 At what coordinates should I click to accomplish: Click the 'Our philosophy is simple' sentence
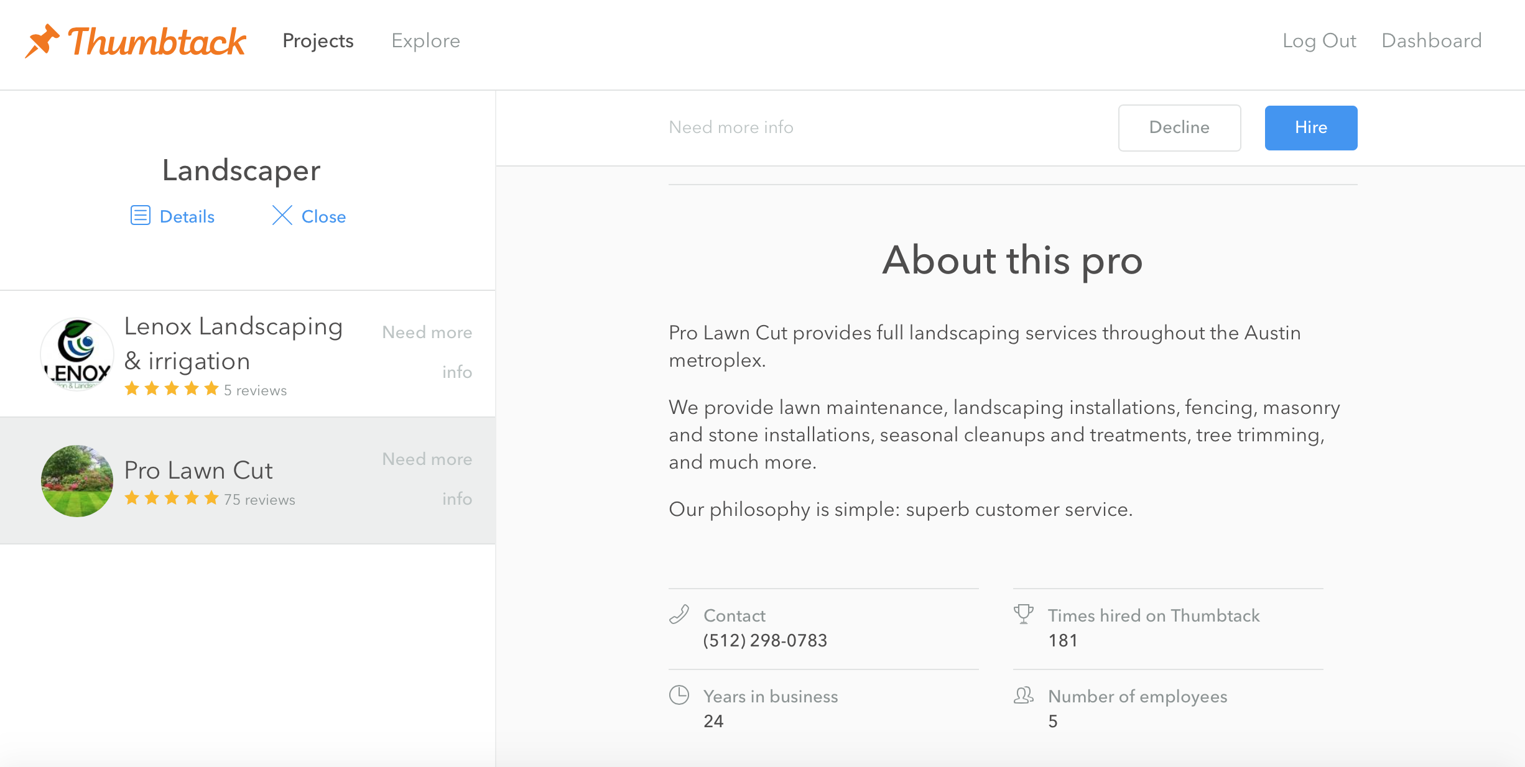coord(901,509)
